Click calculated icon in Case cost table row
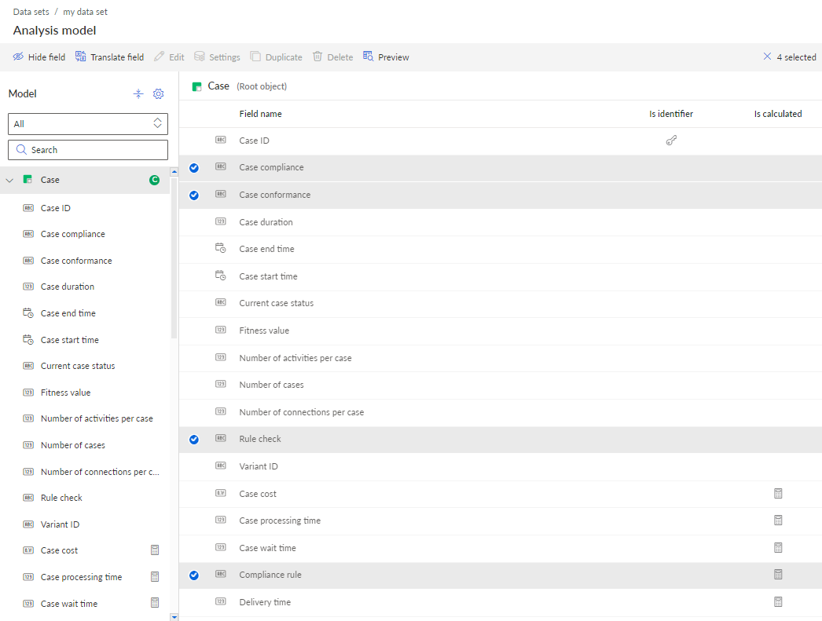This screenshot has width=822, height=621. coord(778,494)
